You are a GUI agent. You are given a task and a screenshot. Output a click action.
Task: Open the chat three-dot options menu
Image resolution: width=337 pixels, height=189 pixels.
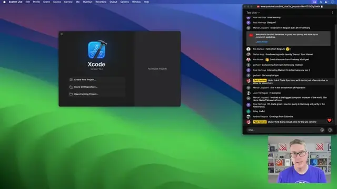coord(332,13)
